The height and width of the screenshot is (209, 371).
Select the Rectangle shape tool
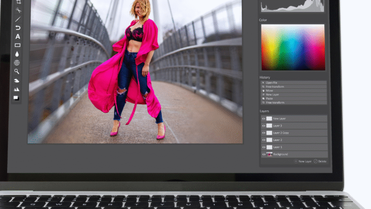click(17, 45)
